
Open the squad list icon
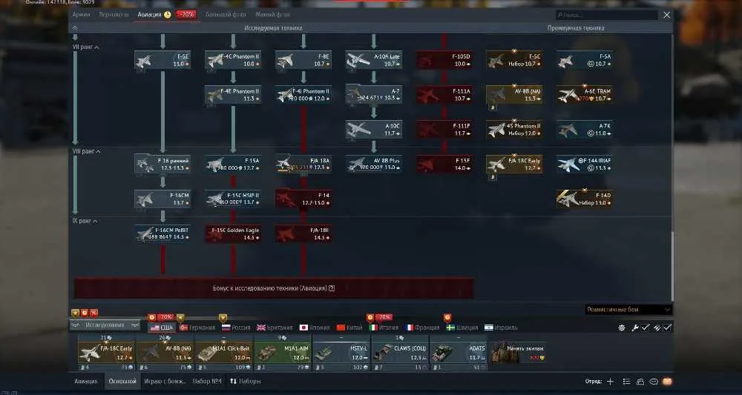[x=626, y=382]
